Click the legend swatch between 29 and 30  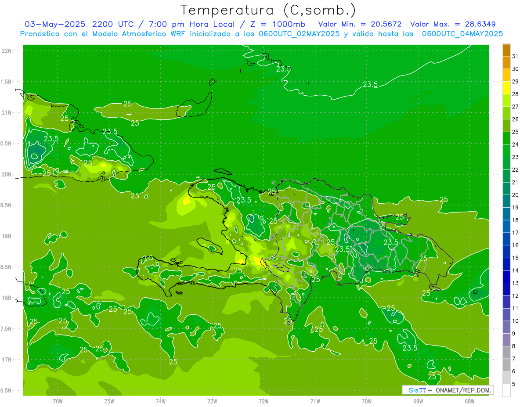[x=507, y=75]
